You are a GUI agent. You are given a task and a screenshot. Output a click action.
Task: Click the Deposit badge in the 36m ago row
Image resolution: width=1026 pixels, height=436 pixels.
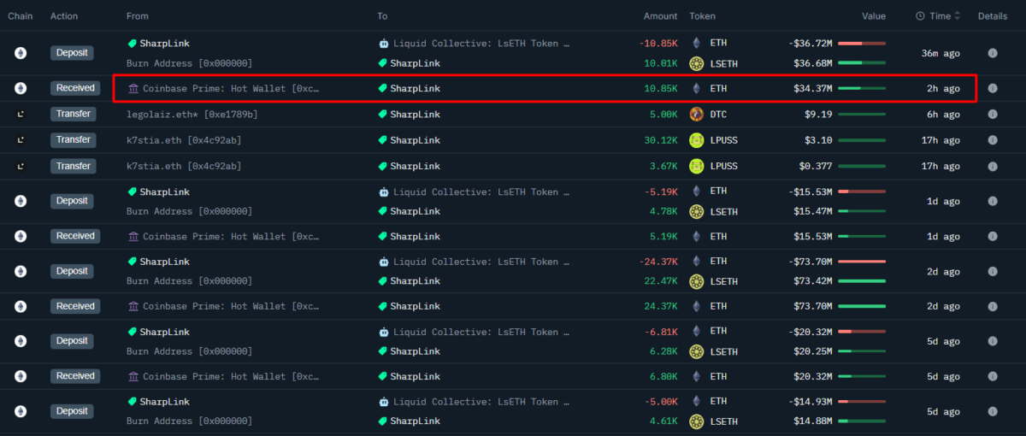pyautogui.click(x=72, y=53)
